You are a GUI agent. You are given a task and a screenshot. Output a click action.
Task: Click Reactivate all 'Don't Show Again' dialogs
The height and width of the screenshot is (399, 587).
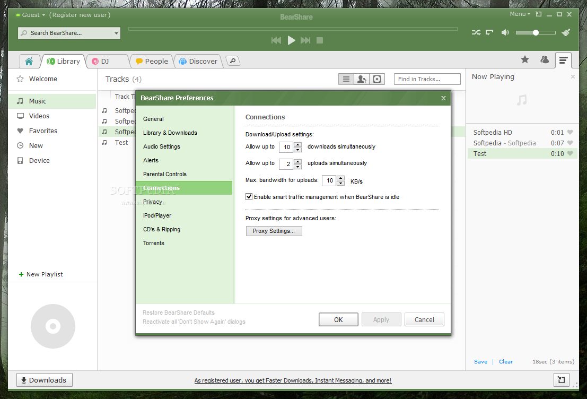pyautogui.click(x=194, y=322)
